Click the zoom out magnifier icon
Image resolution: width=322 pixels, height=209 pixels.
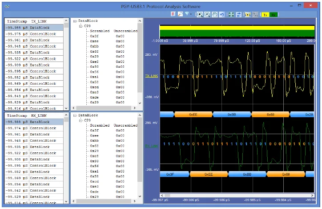click(x=207, y=14)
